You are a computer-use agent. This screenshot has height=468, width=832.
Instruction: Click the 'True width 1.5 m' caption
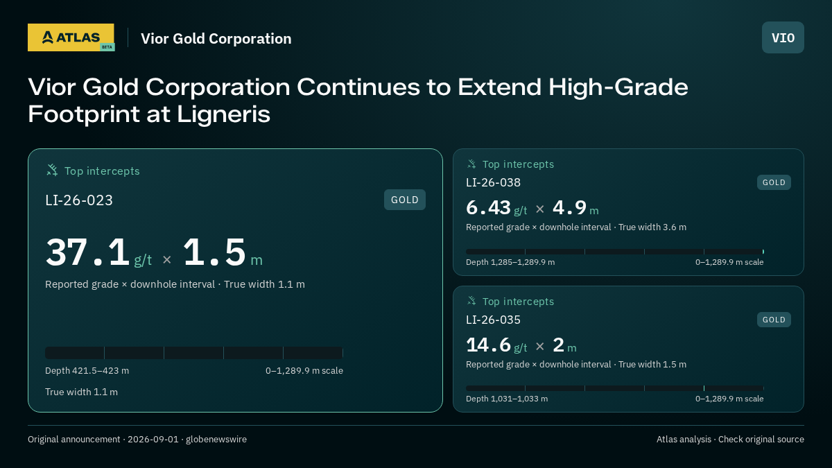tap(652, 364)
